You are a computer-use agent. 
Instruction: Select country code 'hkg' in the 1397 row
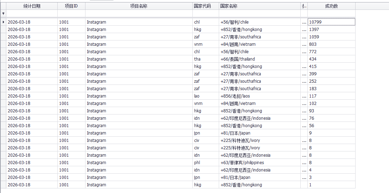tap(206, 30)
